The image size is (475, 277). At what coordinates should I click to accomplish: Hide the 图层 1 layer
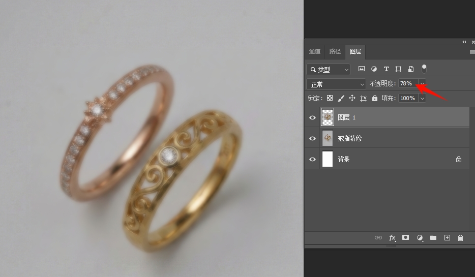[x=312, y=117]
